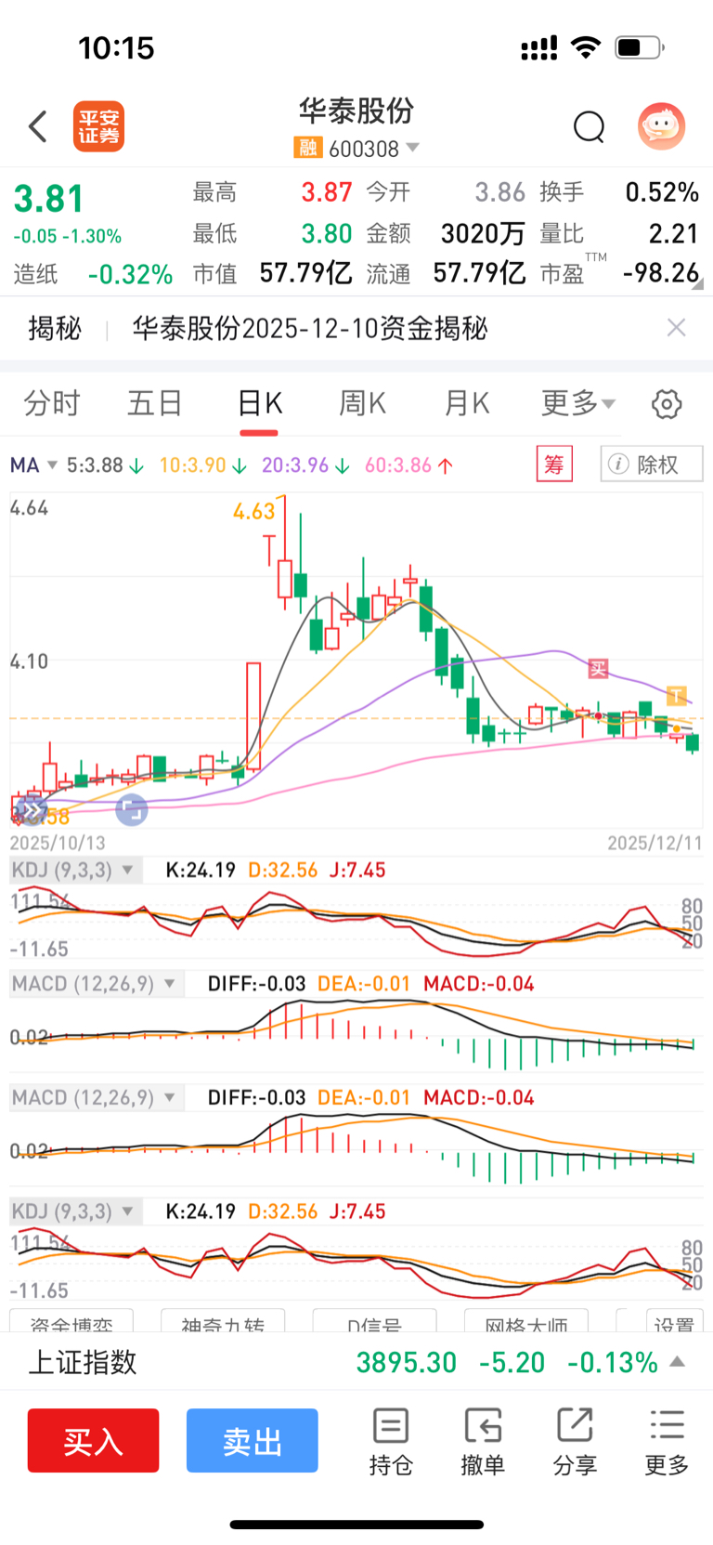This screenshot has height=1545, width=713.
Task: Open the first MACD (12,26,9) dropdown
Action: [x=97, y=984]
